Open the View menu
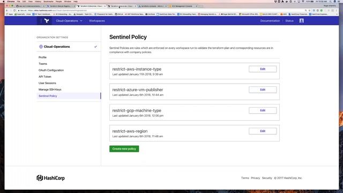 31,1
